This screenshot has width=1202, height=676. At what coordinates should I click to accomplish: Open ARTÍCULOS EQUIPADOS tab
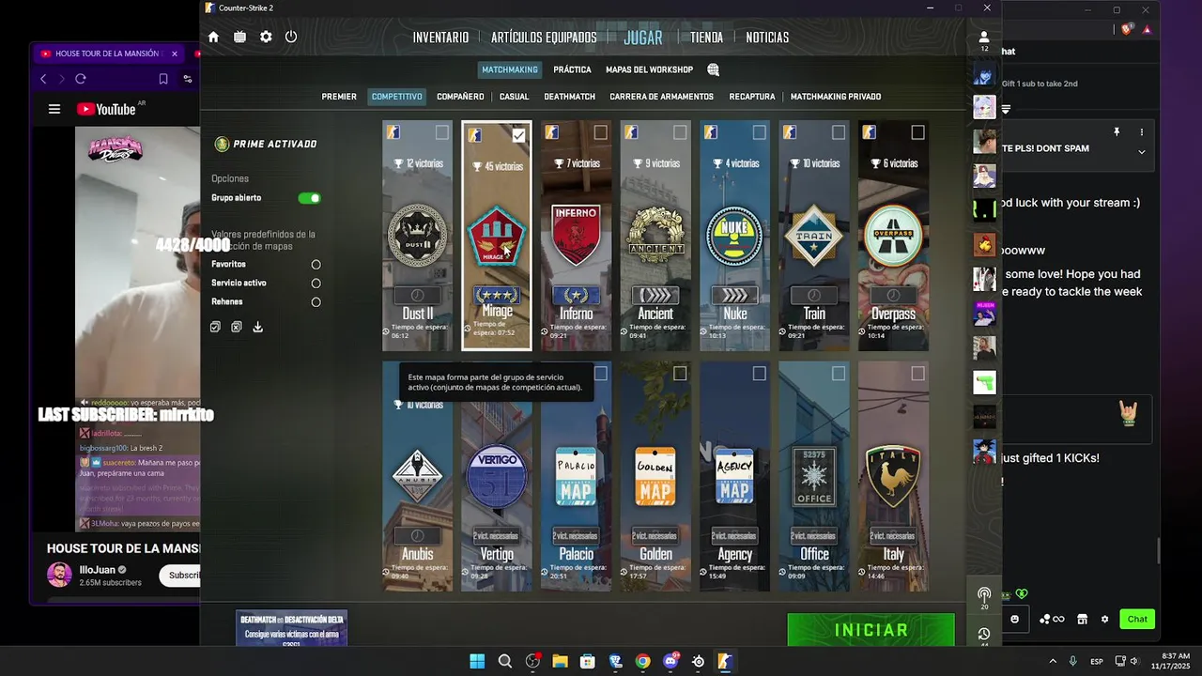[544, 38]
